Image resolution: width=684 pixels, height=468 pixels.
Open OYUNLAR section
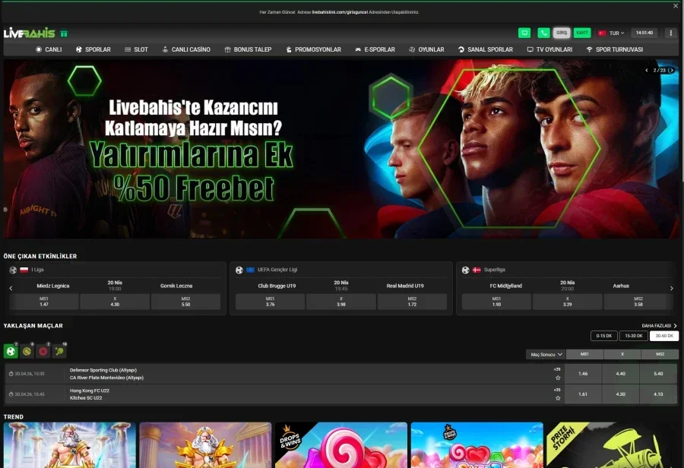[x=426, y=49]
